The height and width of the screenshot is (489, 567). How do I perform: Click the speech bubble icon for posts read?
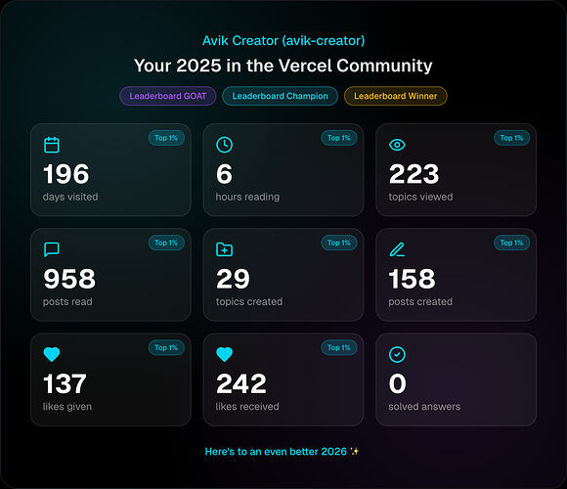click(x=52, y=249)
